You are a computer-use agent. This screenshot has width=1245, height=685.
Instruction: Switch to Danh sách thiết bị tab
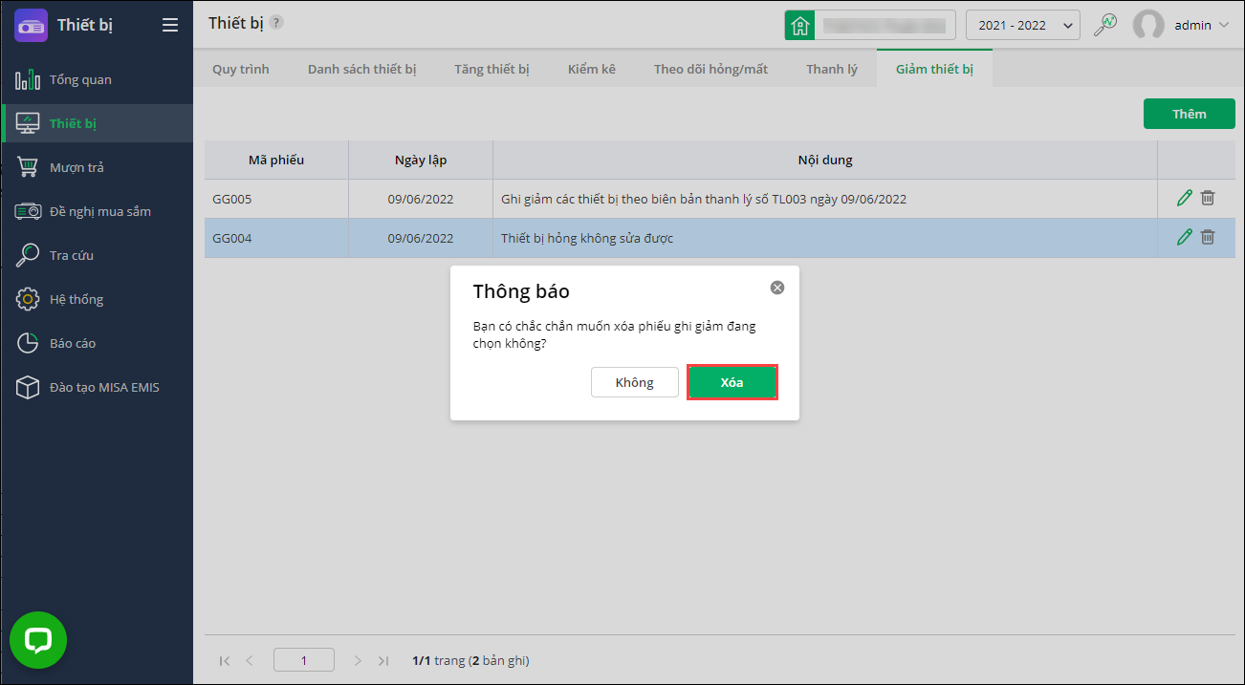[361, 69]
